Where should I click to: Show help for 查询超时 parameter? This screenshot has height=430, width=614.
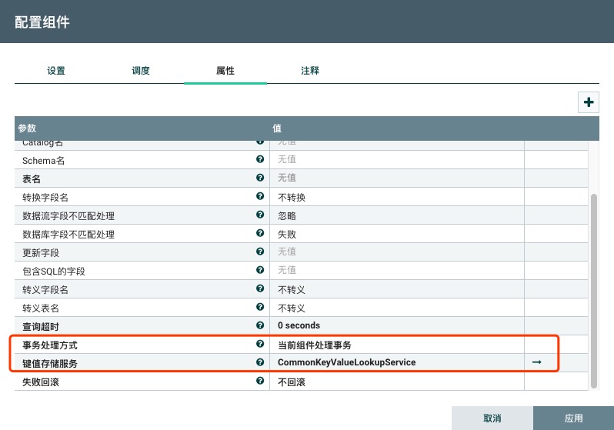click(x=260, y=325)
